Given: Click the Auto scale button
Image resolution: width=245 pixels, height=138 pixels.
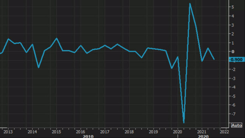Looking at the screenshot, I should point(237,125).
